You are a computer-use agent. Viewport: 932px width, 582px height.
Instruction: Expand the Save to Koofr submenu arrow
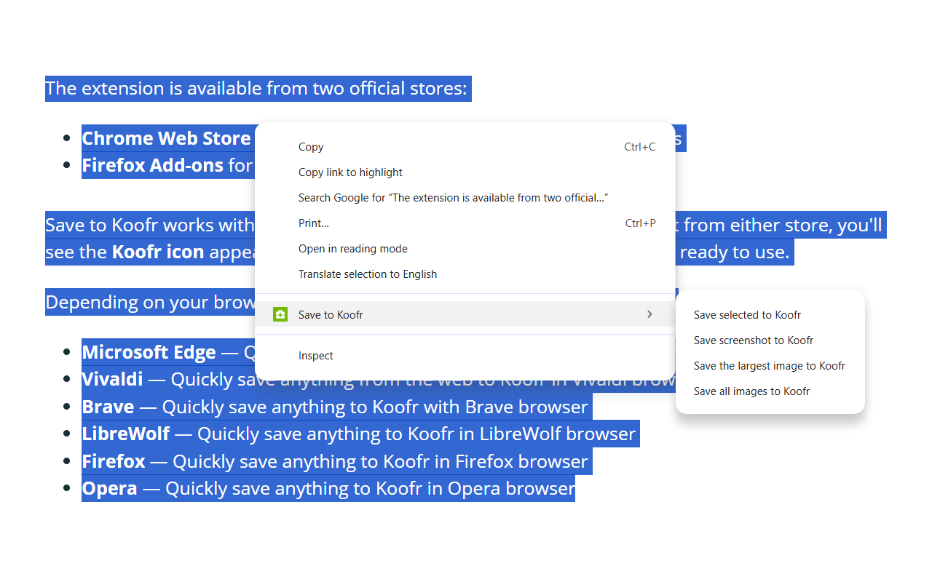pyautogui.click(x=649, y=314)
